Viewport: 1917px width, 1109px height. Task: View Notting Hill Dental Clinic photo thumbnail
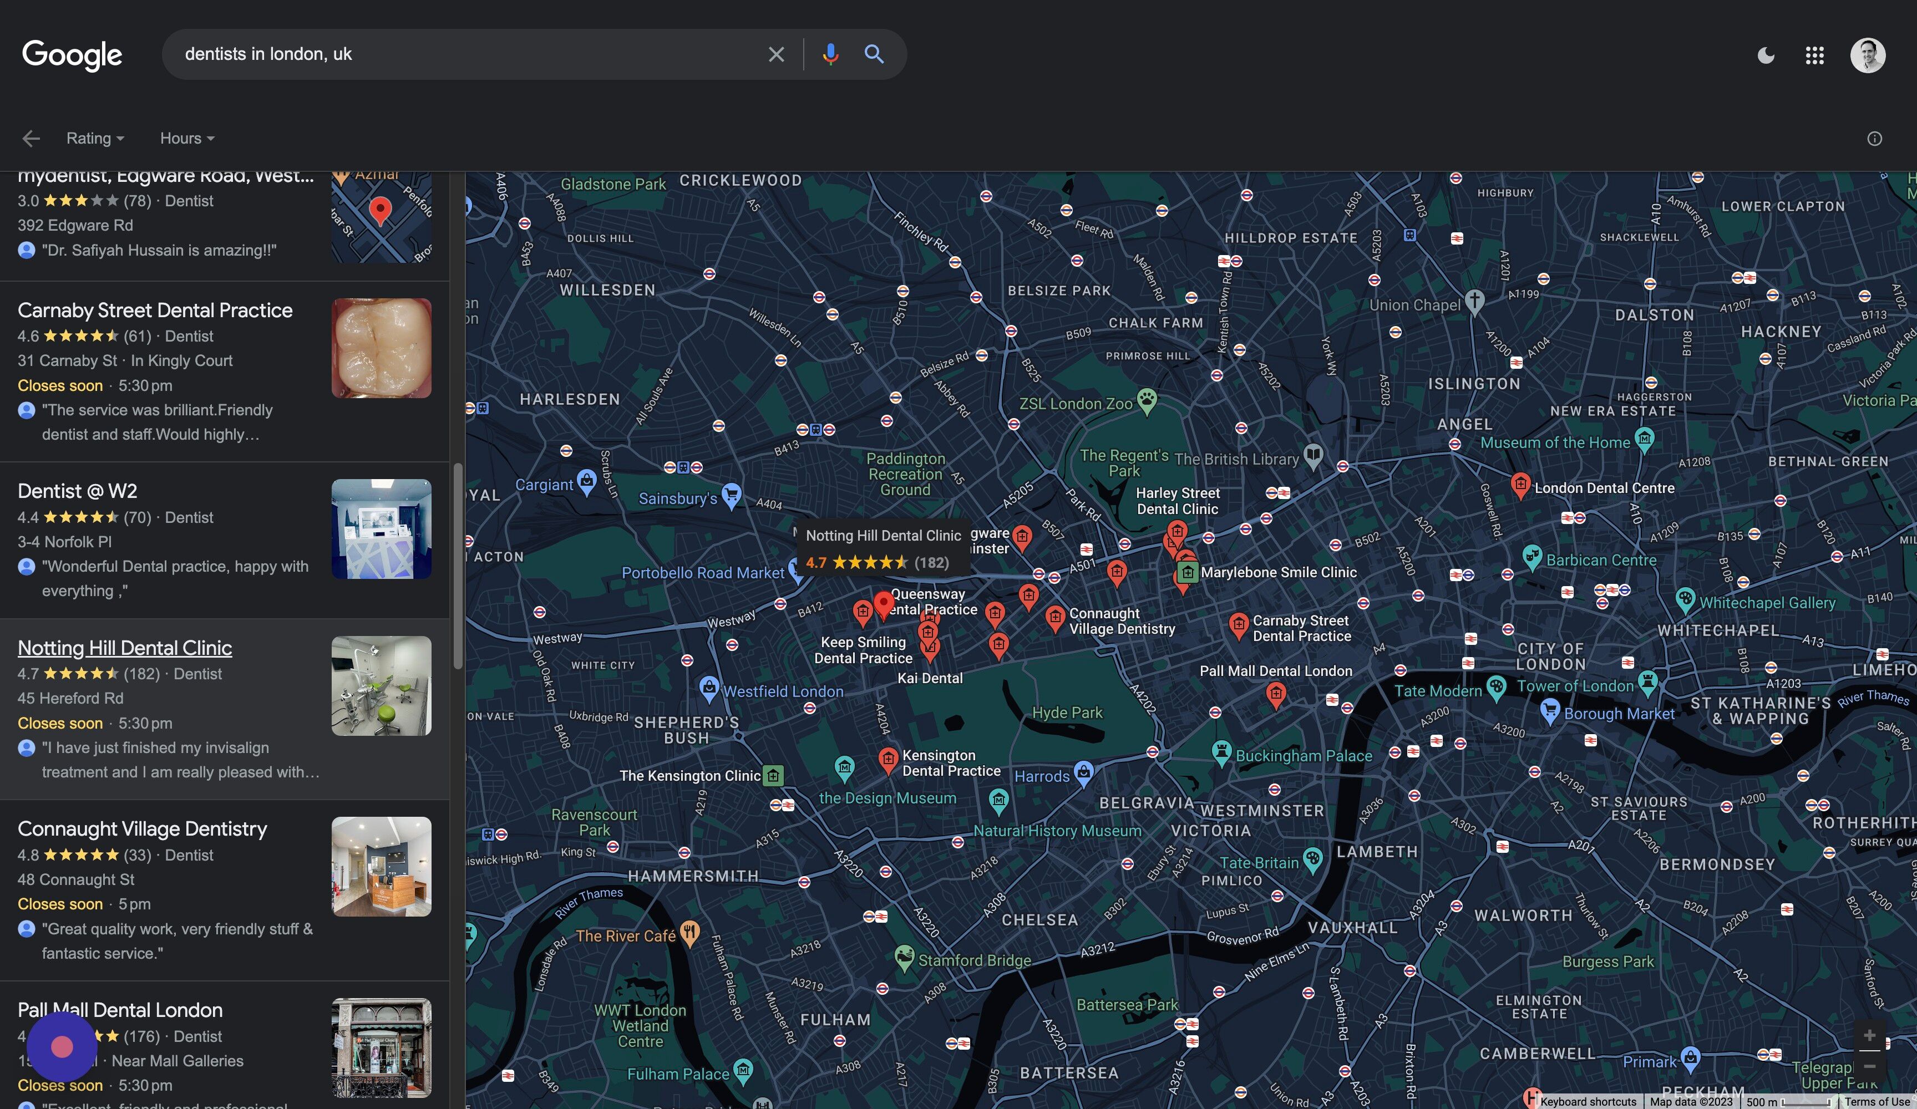point(381,685)
